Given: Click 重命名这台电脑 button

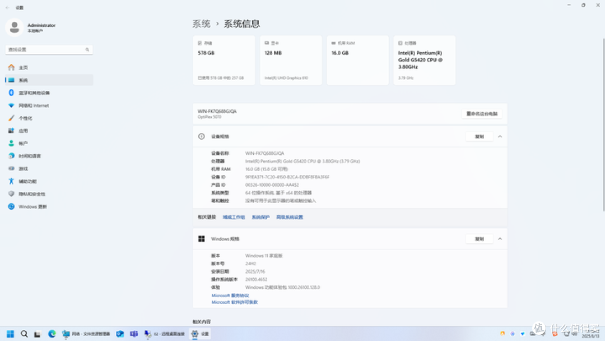Looking at the screenshot, I should 482,114.
